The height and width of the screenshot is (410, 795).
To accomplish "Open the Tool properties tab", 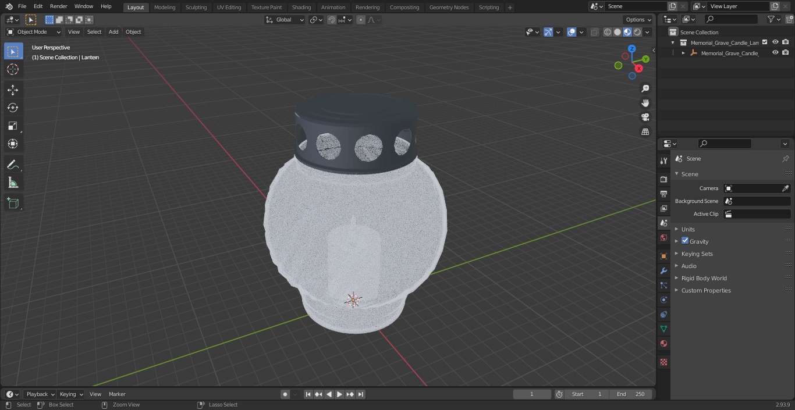I will click(663, 161).
